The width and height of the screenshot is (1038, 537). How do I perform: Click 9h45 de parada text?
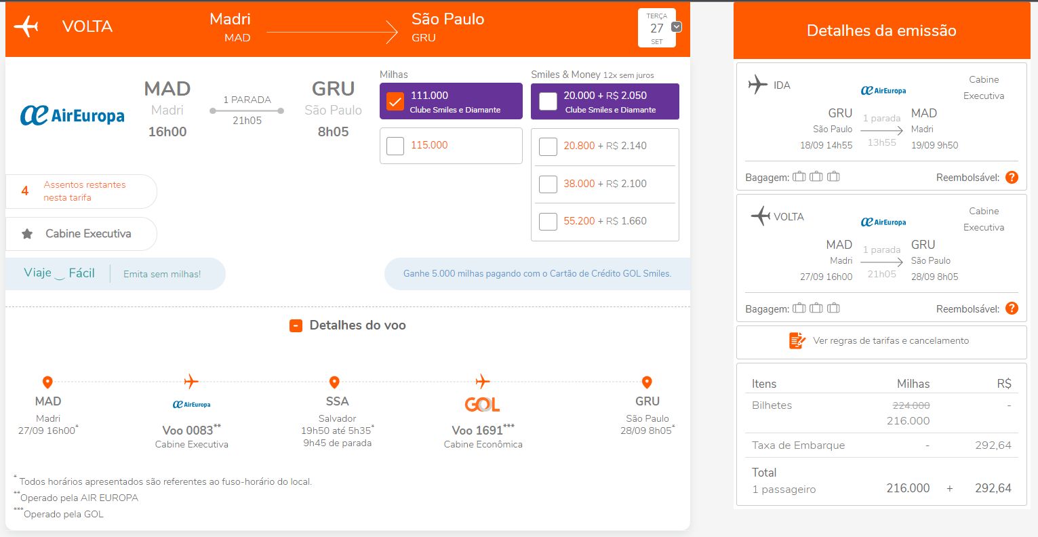(x=337, y=443)
